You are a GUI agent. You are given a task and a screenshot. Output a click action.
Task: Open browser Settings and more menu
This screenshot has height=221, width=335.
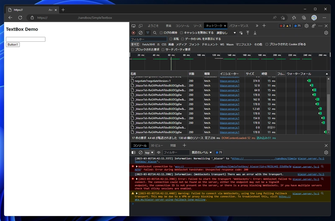[x=324, y=18]
